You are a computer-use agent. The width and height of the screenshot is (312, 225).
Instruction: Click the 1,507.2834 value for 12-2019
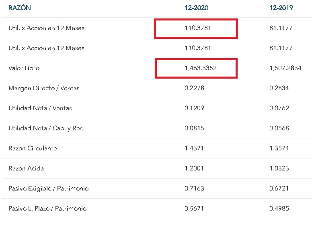[x=285, y=68]
